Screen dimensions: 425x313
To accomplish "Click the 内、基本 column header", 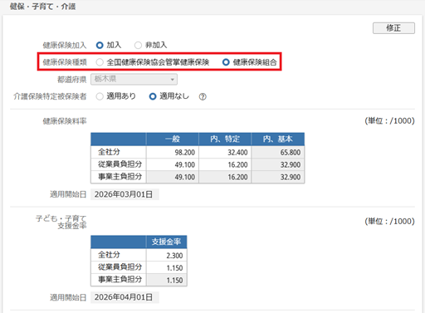I will [278, 139].
